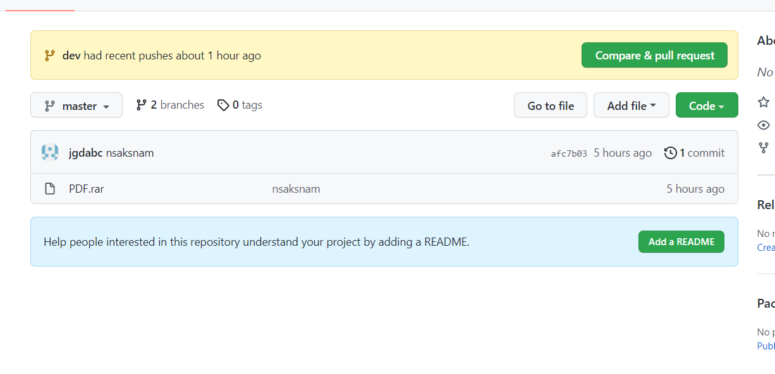
Task: View the 1 commit history link
Action: coord(695,153)
